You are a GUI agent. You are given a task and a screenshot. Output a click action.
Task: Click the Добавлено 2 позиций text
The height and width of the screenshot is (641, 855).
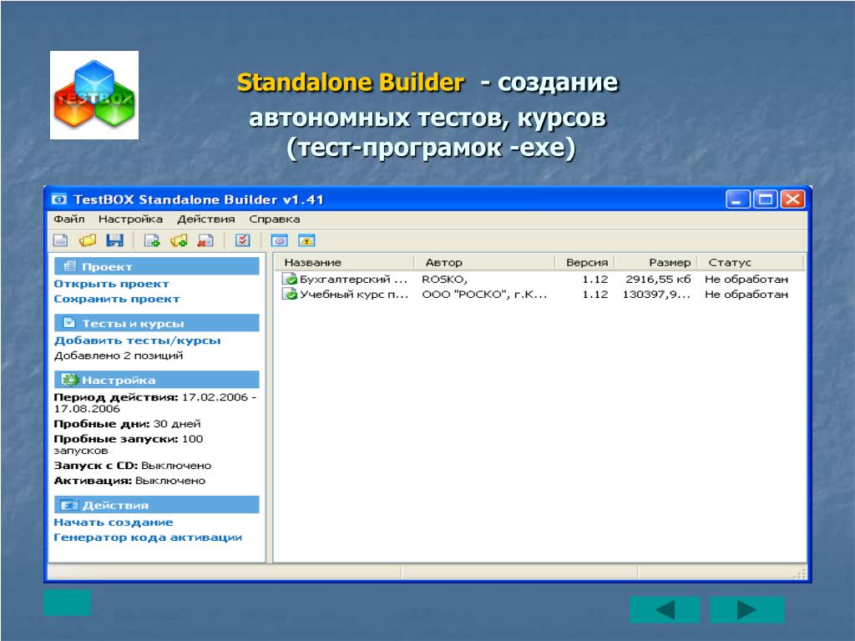tap(119, 356)
